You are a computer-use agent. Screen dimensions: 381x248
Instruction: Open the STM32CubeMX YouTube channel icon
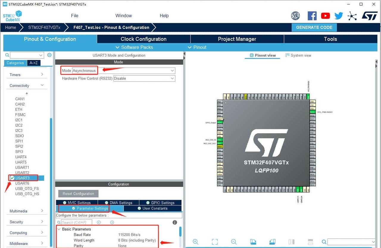(x=325, y=15)
